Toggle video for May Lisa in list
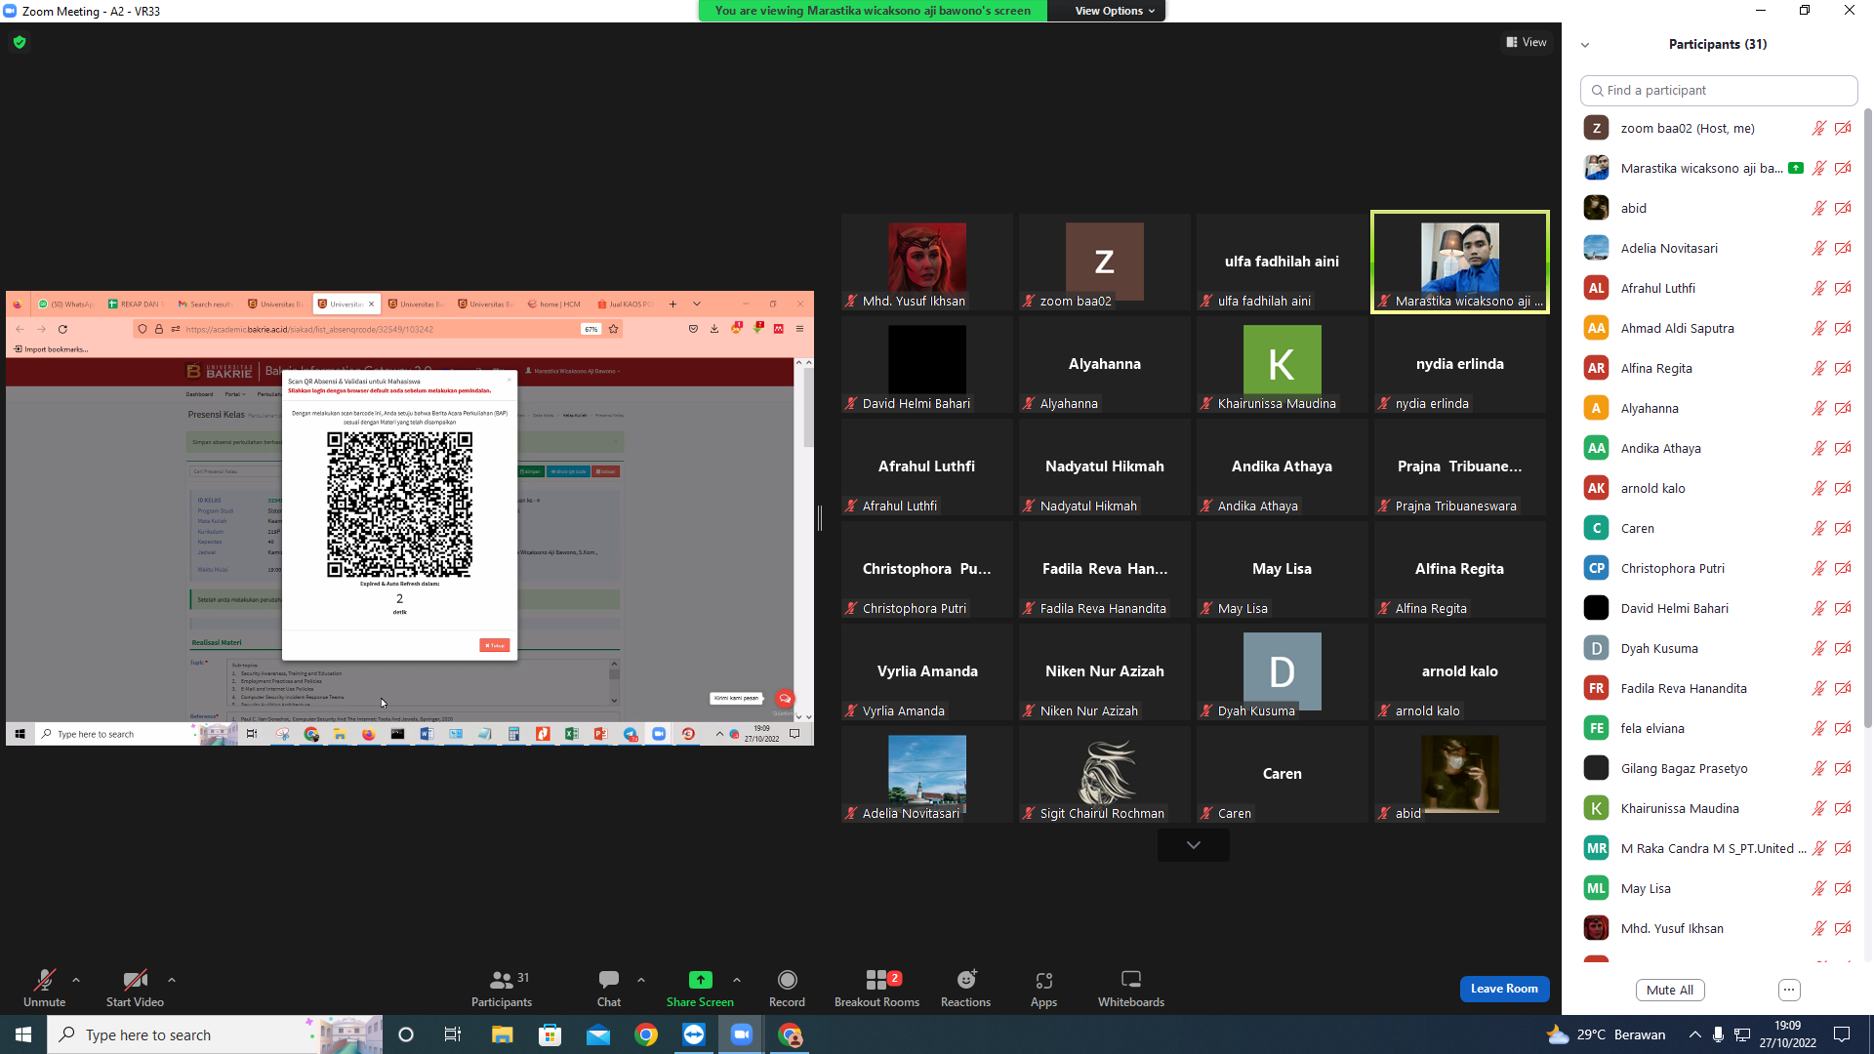Viewport: 1874px width, 1054px height. pyautogui.click(x=1843, y=888)
